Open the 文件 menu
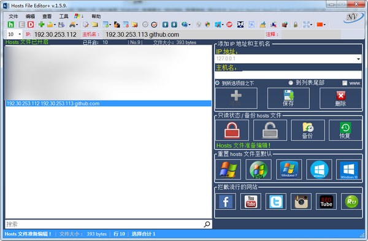Image resolution: width=368 pixels, height=241 pixels. [x=13, y=16]
